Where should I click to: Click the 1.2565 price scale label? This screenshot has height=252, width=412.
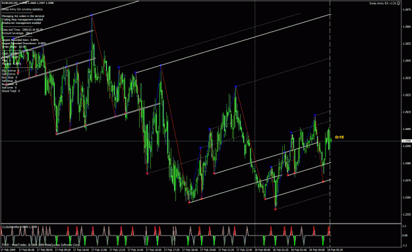(x=407, y=197)
